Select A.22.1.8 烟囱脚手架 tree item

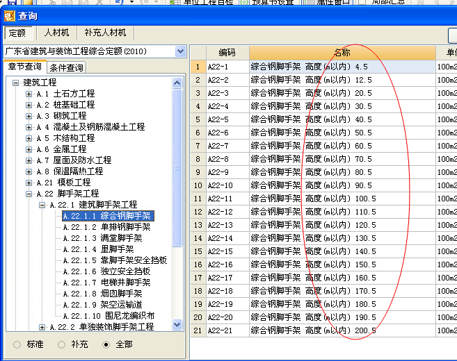coord(102,294)
